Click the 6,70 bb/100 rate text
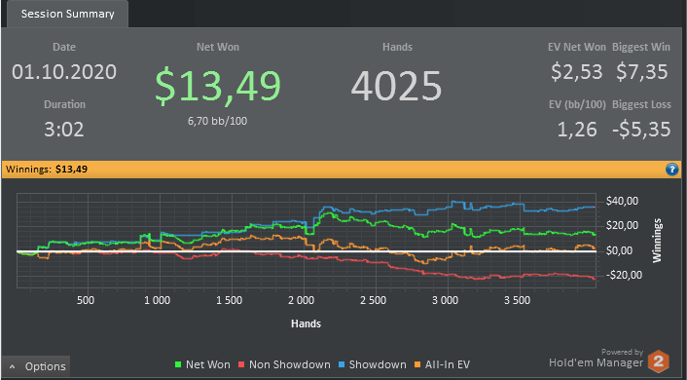The image size is (687, 380). coord(217,121)
